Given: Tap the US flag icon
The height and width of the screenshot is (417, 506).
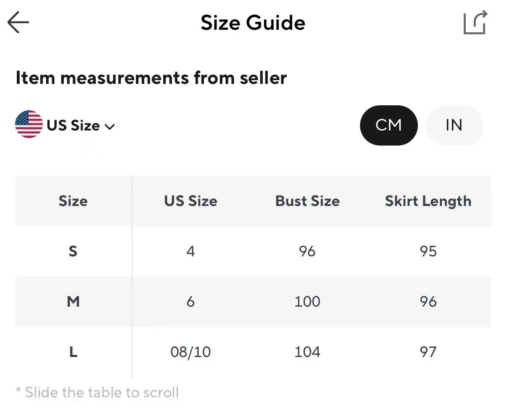Looking at the screenshot, I should coord(29,125).
